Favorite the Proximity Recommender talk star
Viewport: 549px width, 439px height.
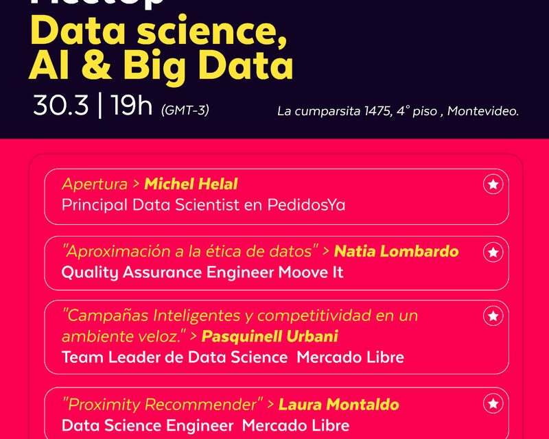pyautogui.click(x=493, y=403)
